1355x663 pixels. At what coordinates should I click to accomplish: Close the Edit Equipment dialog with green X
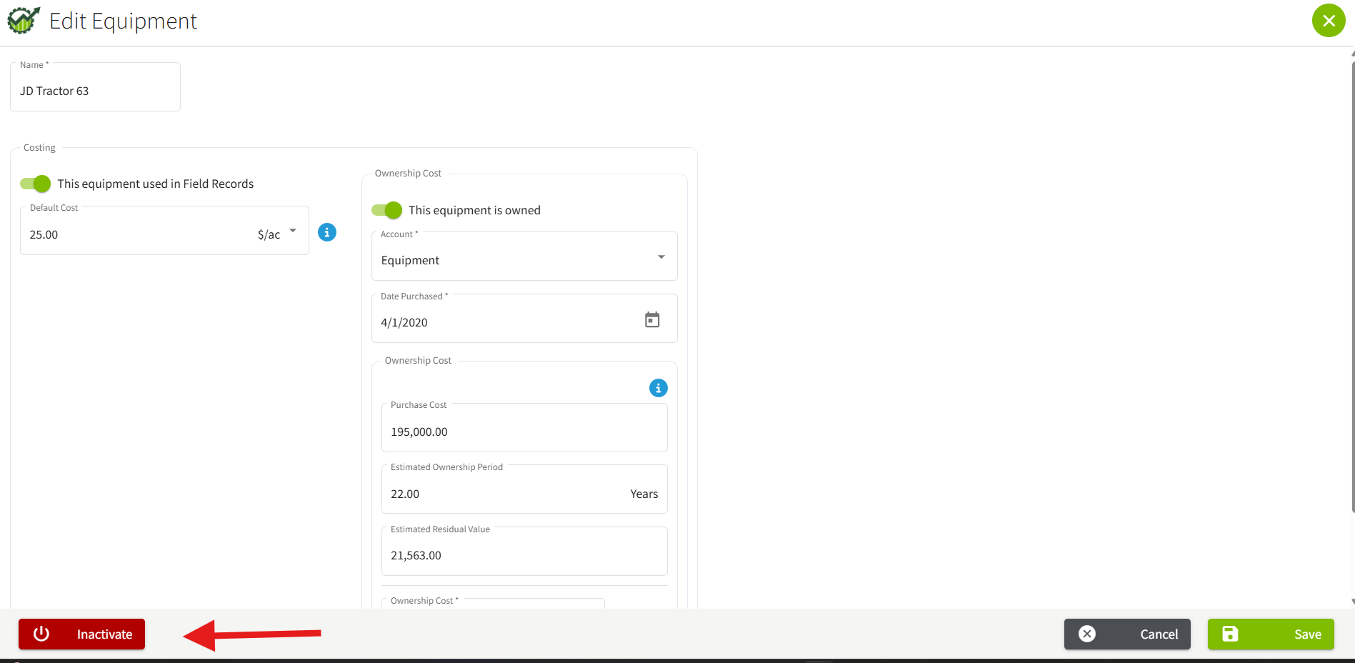coord(1329,21)
